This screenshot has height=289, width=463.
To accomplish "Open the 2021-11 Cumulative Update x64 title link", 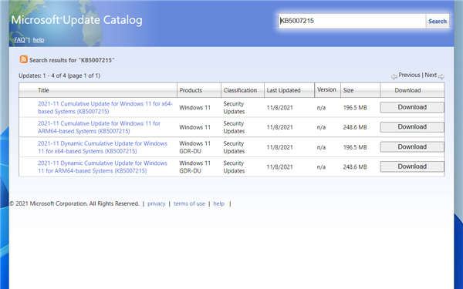I will [105, 108].
